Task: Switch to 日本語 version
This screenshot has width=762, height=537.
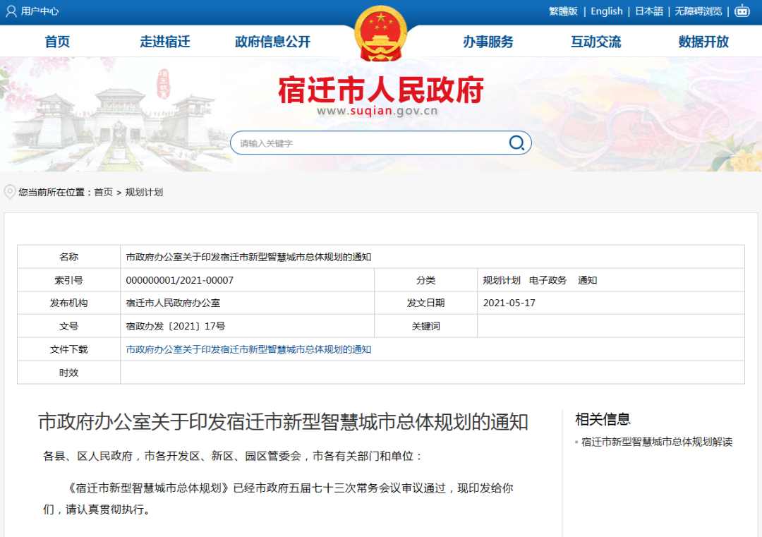Action: coord(649,11)
